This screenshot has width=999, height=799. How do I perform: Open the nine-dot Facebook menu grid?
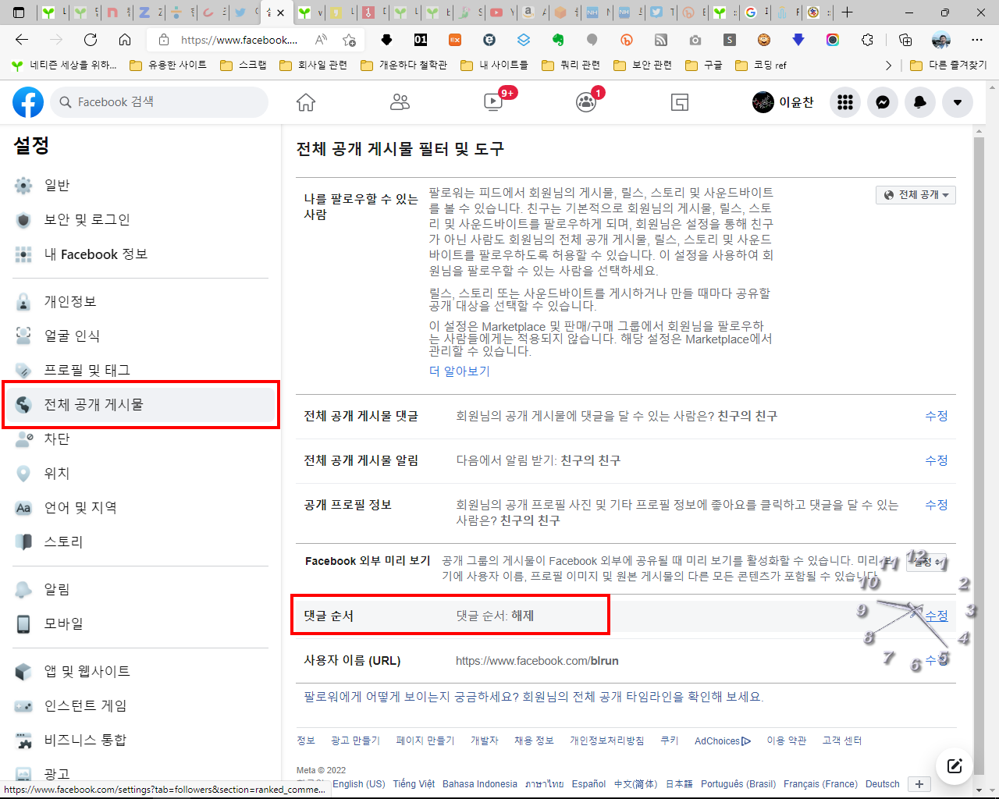pyautogui.click(x=845, y=102)
